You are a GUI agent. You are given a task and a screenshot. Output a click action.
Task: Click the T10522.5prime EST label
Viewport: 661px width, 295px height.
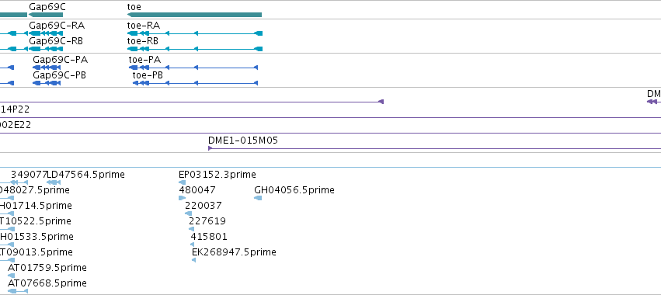tap(36, 220)
